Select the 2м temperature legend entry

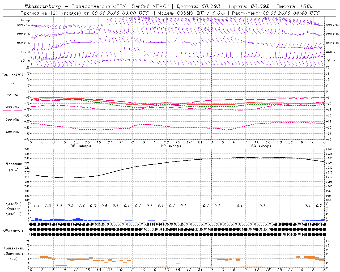click(12, 83)
